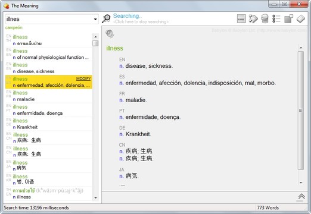The height and width of the screenshot is (214, 311).
Task: Click the checkmark dictionary selection icon
Action: pos(253,18)
